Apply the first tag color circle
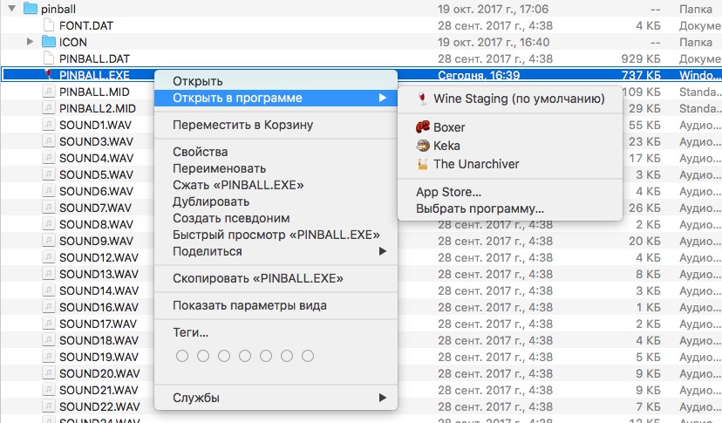The width and height of the screenshot is (722, 423). 182,356
